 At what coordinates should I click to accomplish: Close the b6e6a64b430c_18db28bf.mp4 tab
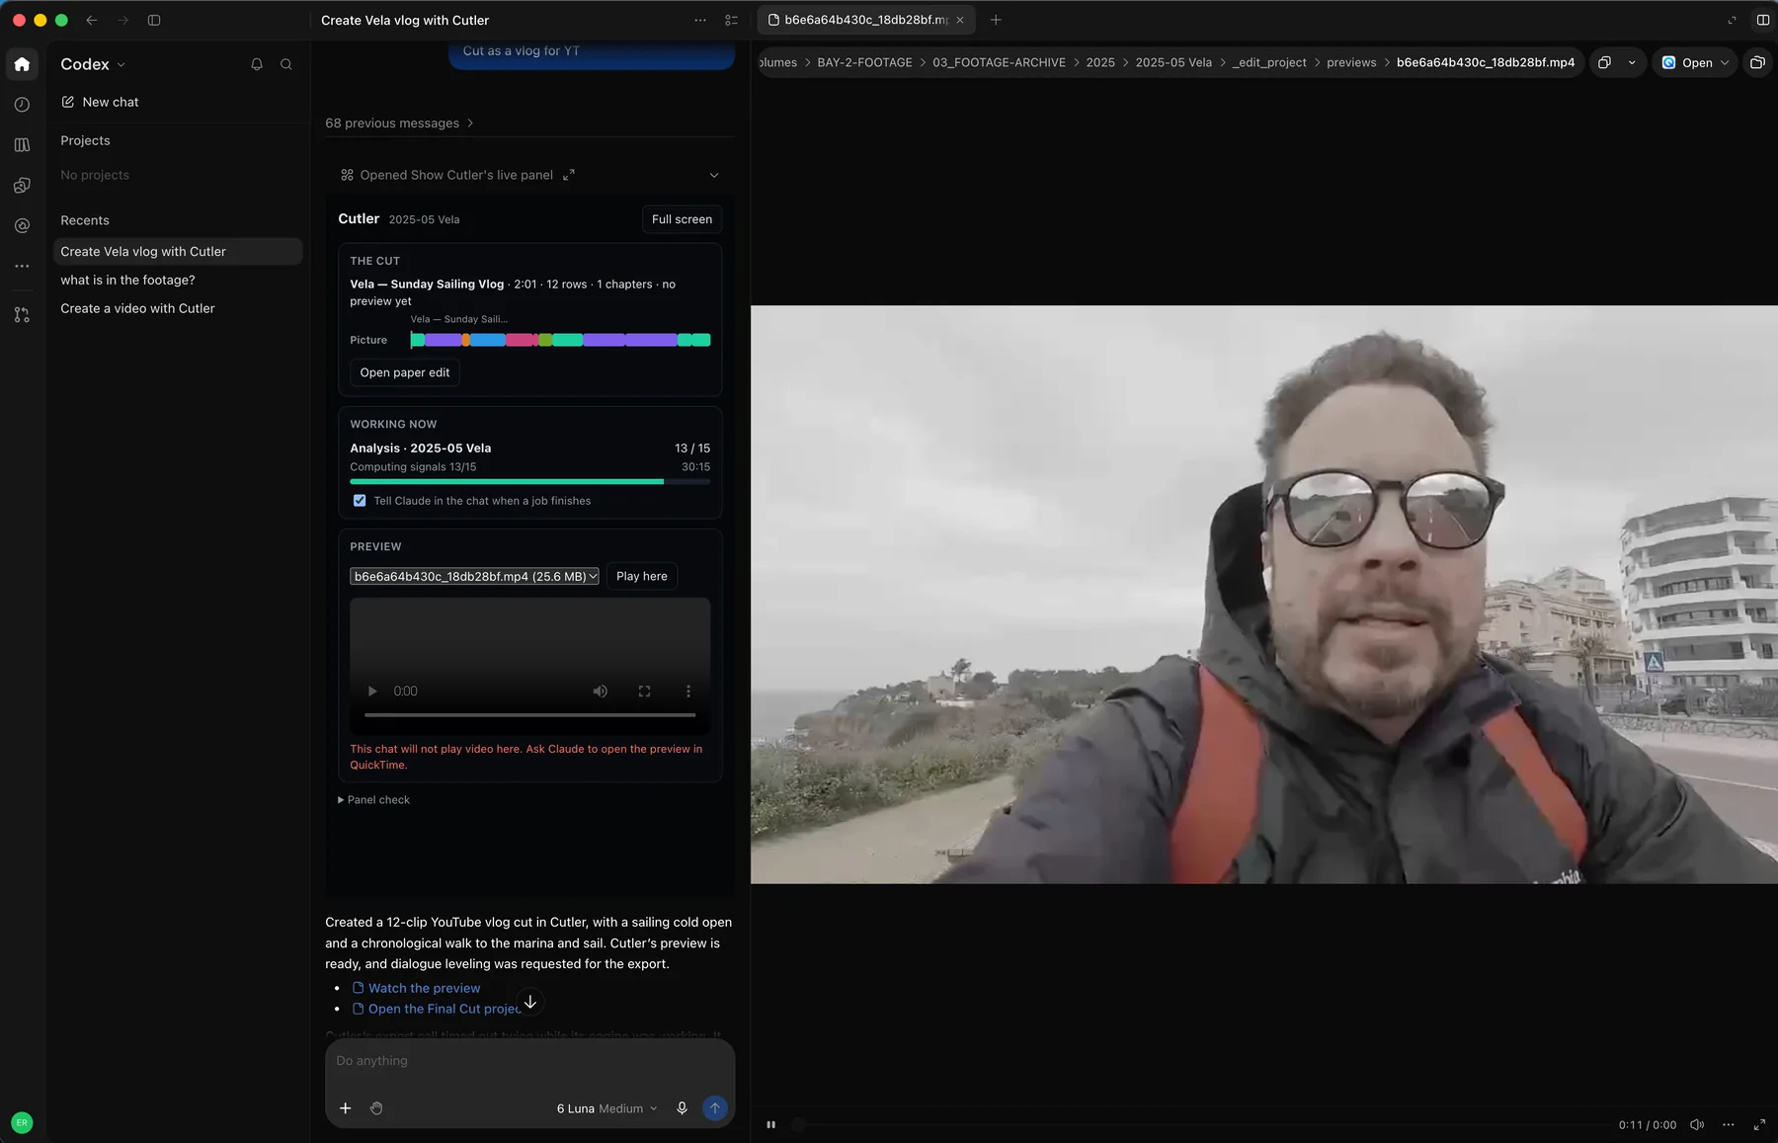pos(960,20)
